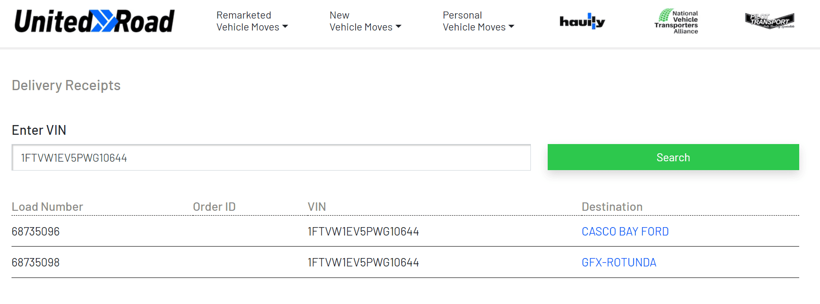The height and width of the screenshot is (304, 820).
Task: Click the Load Number column header
Action: [47, 207]
